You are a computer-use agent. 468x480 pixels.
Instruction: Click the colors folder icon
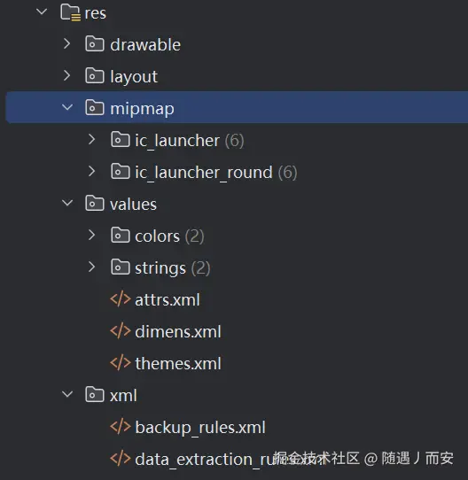120,236
